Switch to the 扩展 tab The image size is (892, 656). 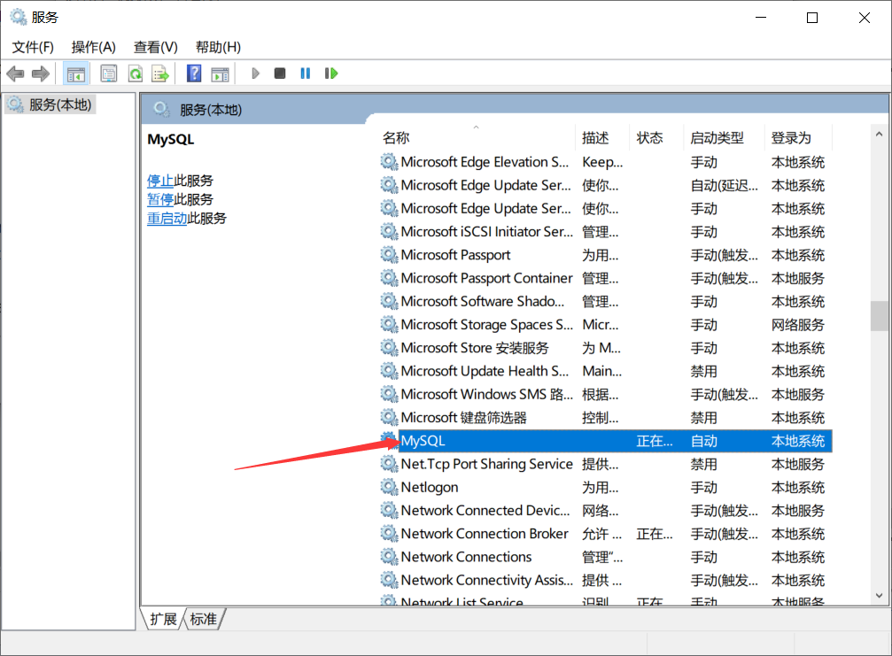click(163, 619)
